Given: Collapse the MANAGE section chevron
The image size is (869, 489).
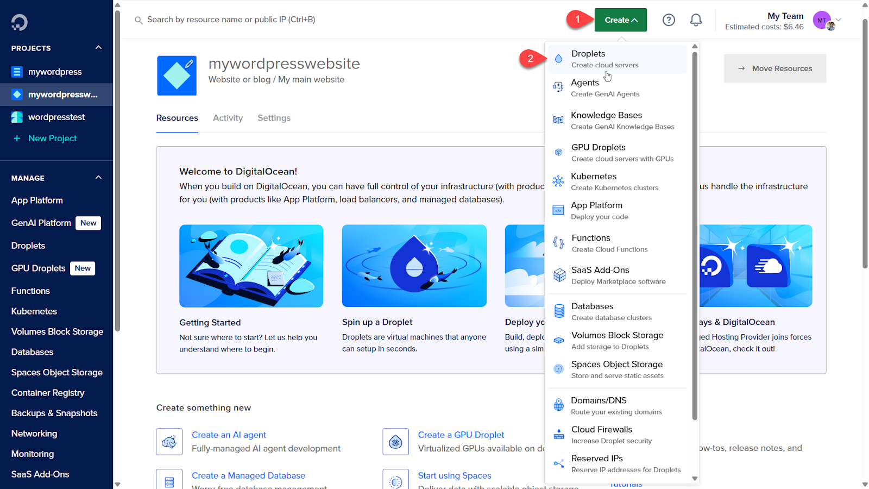Looking at the screenshot, I should click(x=98, y=178).
